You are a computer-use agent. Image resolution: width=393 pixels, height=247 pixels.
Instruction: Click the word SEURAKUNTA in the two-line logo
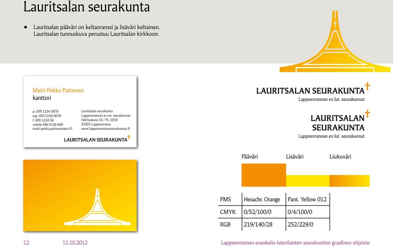tap(338, 128)
